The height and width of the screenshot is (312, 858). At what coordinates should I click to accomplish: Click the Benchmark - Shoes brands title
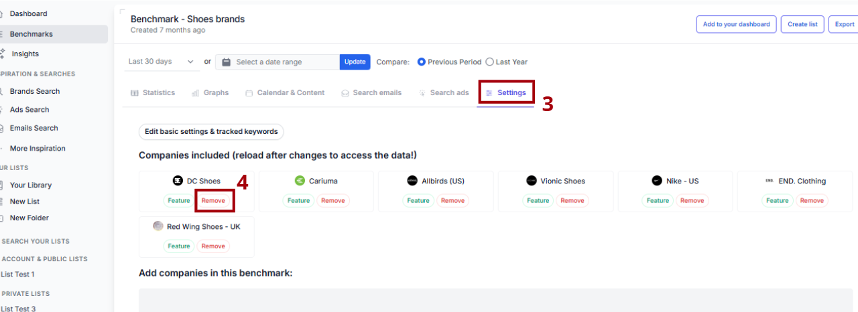click(188, 19)
